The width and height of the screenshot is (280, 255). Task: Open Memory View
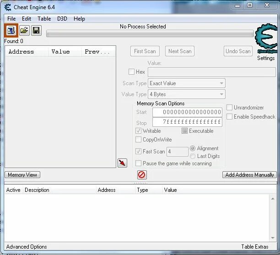[22, 175]
